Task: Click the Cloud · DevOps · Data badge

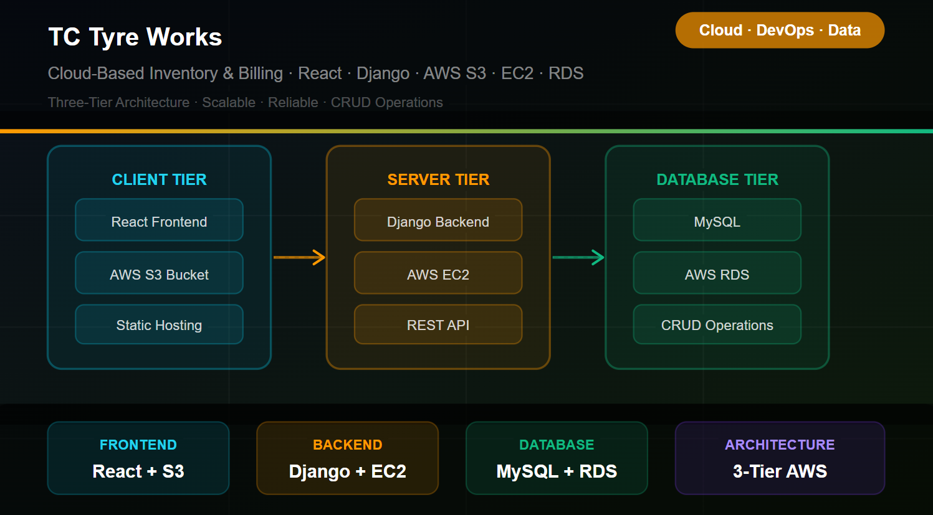Action: click(780, 30)
